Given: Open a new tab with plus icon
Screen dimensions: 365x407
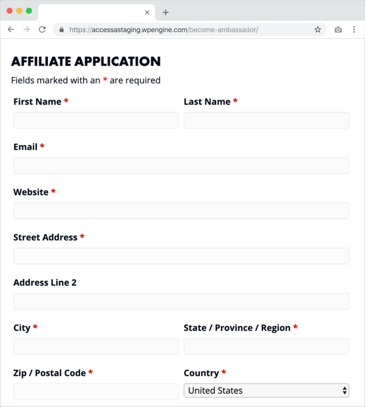Looking at the screenshot, I should (166, 12).
